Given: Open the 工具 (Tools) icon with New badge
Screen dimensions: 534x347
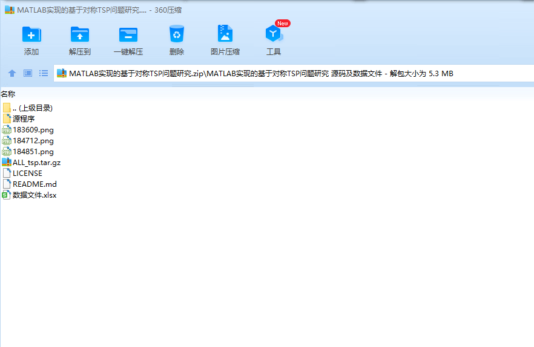Looking at the screenshot, I should tap(274, 33).
